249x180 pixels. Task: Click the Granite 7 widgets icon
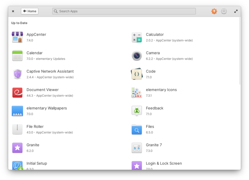137,148
